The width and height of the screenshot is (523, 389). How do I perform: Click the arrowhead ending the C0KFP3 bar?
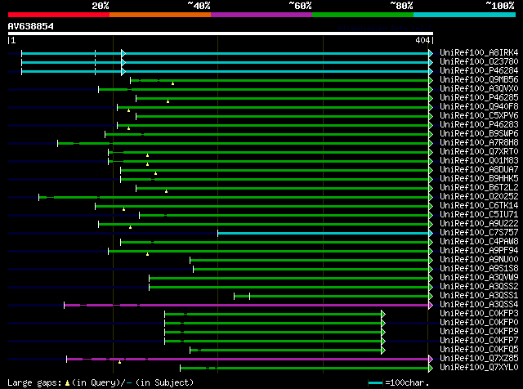383,315
